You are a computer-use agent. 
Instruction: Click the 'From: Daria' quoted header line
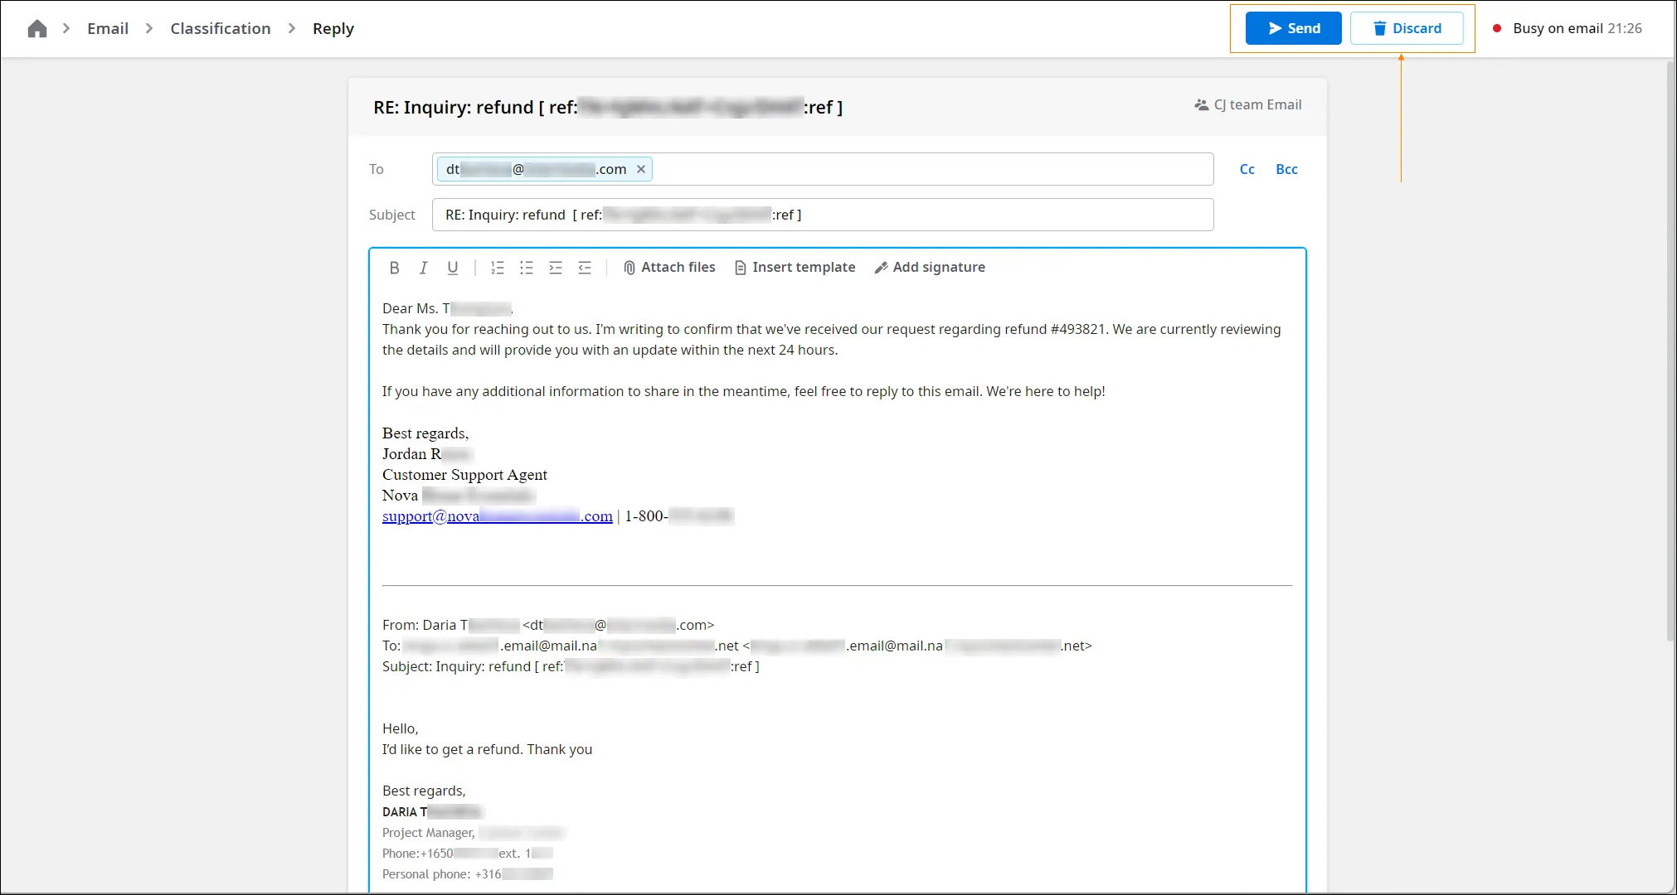click(548, 625)
